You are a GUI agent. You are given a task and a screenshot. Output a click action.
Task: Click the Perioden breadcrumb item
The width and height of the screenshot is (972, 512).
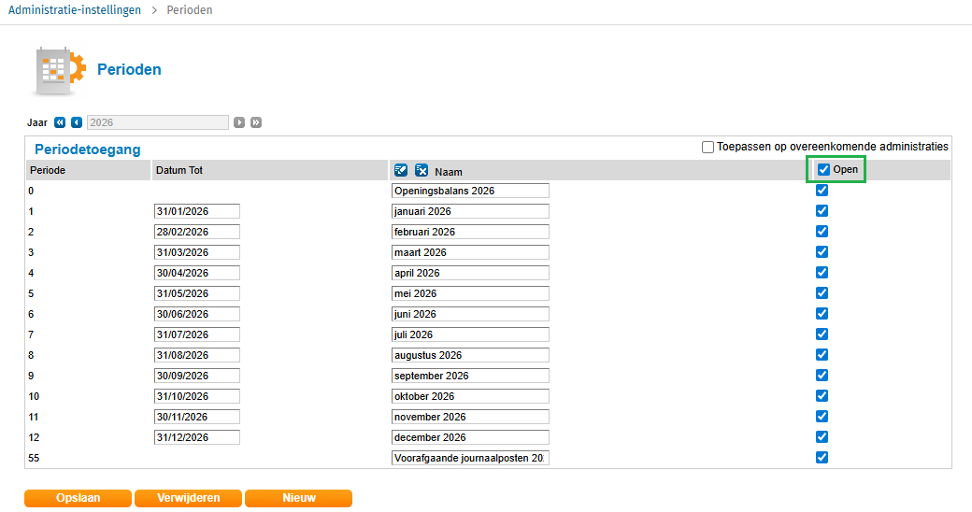tap(190, 10)
